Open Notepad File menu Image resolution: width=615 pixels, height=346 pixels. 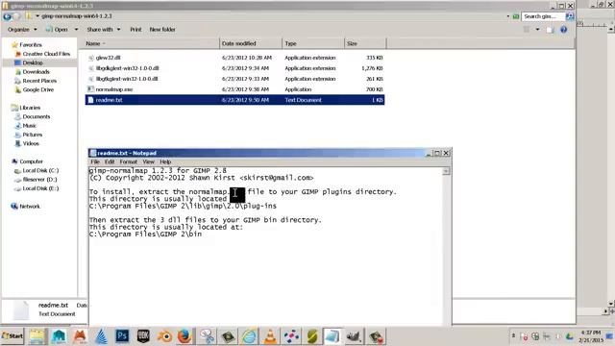tap(95, 162)
